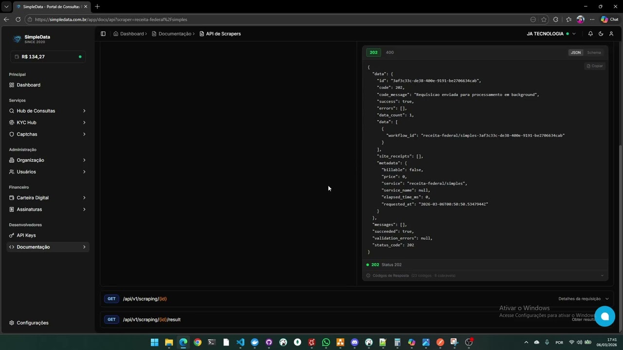Open Discord from the taskbar

tap(354, 342)
